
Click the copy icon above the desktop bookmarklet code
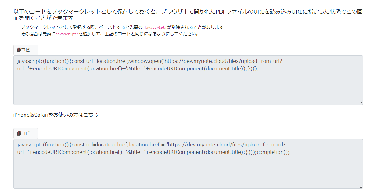coord(19,50)
